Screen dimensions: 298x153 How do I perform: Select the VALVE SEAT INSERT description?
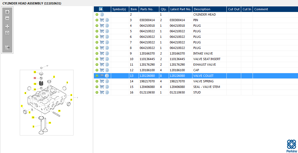pyautogui.click(x=207, y=59)
